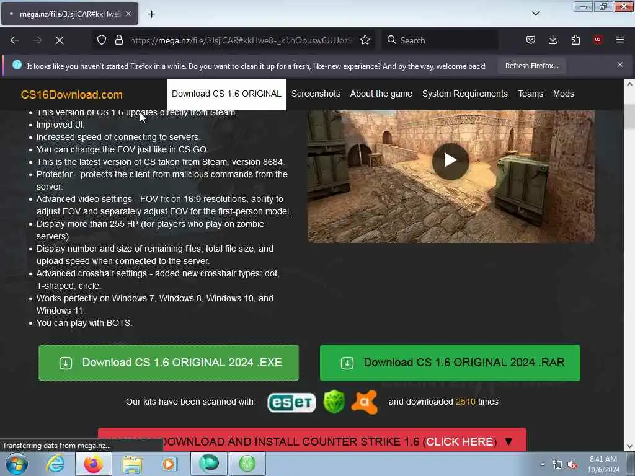
Task: Click the Firefox taskbar icon
Action: click(94, 464)
